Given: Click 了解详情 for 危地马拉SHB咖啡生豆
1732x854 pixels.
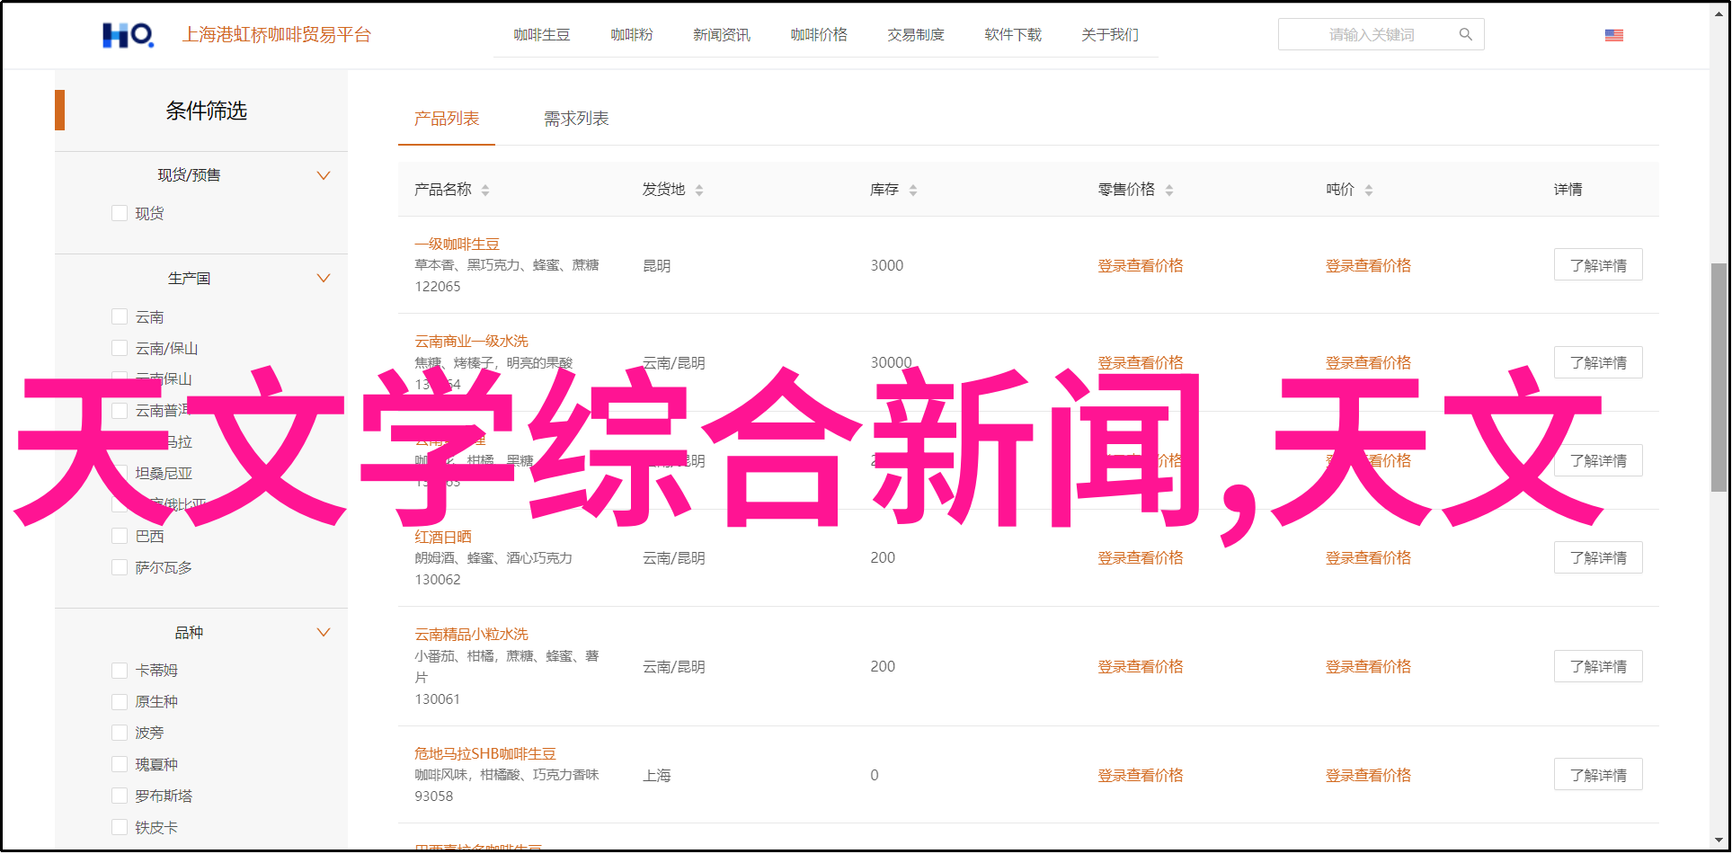Looking at the screenshot, I should (x=1598, y=775).
